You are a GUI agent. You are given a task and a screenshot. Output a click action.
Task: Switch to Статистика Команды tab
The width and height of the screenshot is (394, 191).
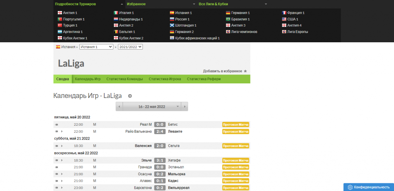[x=124, y=79]
